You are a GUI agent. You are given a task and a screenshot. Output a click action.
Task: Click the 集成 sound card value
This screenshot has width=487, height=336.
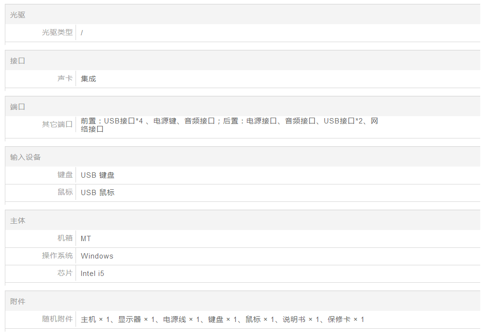(89, 79)
